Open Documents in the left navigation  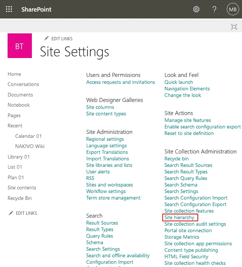20,95
